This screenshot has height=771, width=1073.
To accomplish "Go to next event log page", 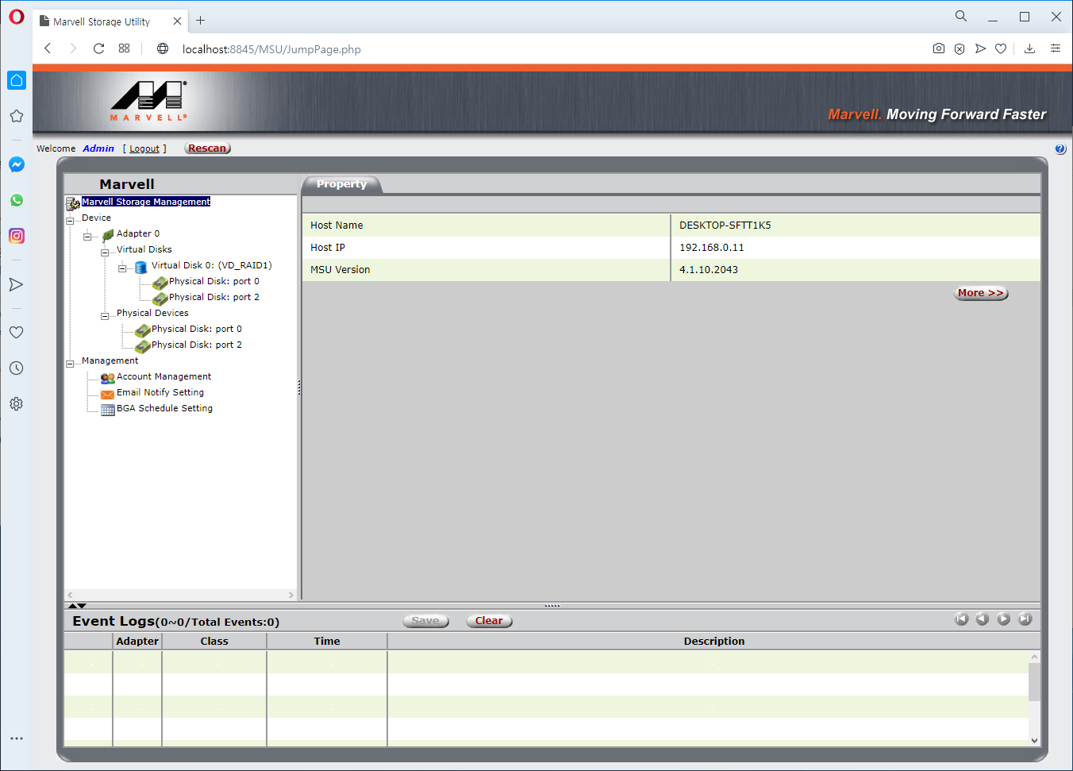I will [1003, 619].
